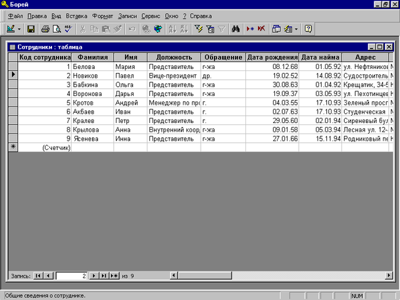Select the Должность column header
Image resolution: width=400 pixels, height=300 pixels.
point(174,57)
